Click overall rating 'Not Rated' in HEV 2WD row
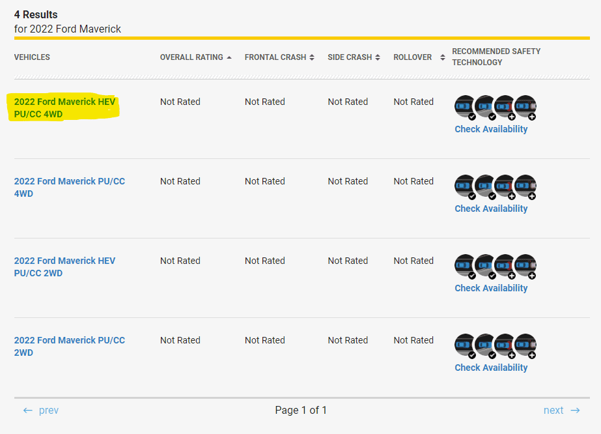This screenshot has width=601, height=434. pyautogui.click(x=180, y=261)
